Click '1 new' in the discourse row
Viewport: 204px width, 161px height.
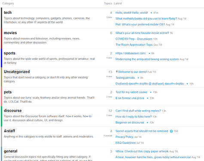[109, 115]
